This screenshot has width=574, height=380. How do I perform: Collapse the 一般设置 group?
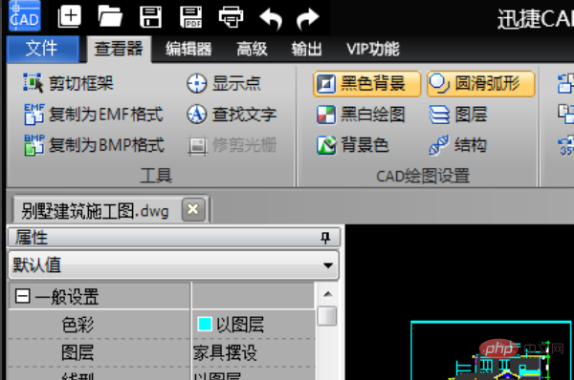coord(22,296)
